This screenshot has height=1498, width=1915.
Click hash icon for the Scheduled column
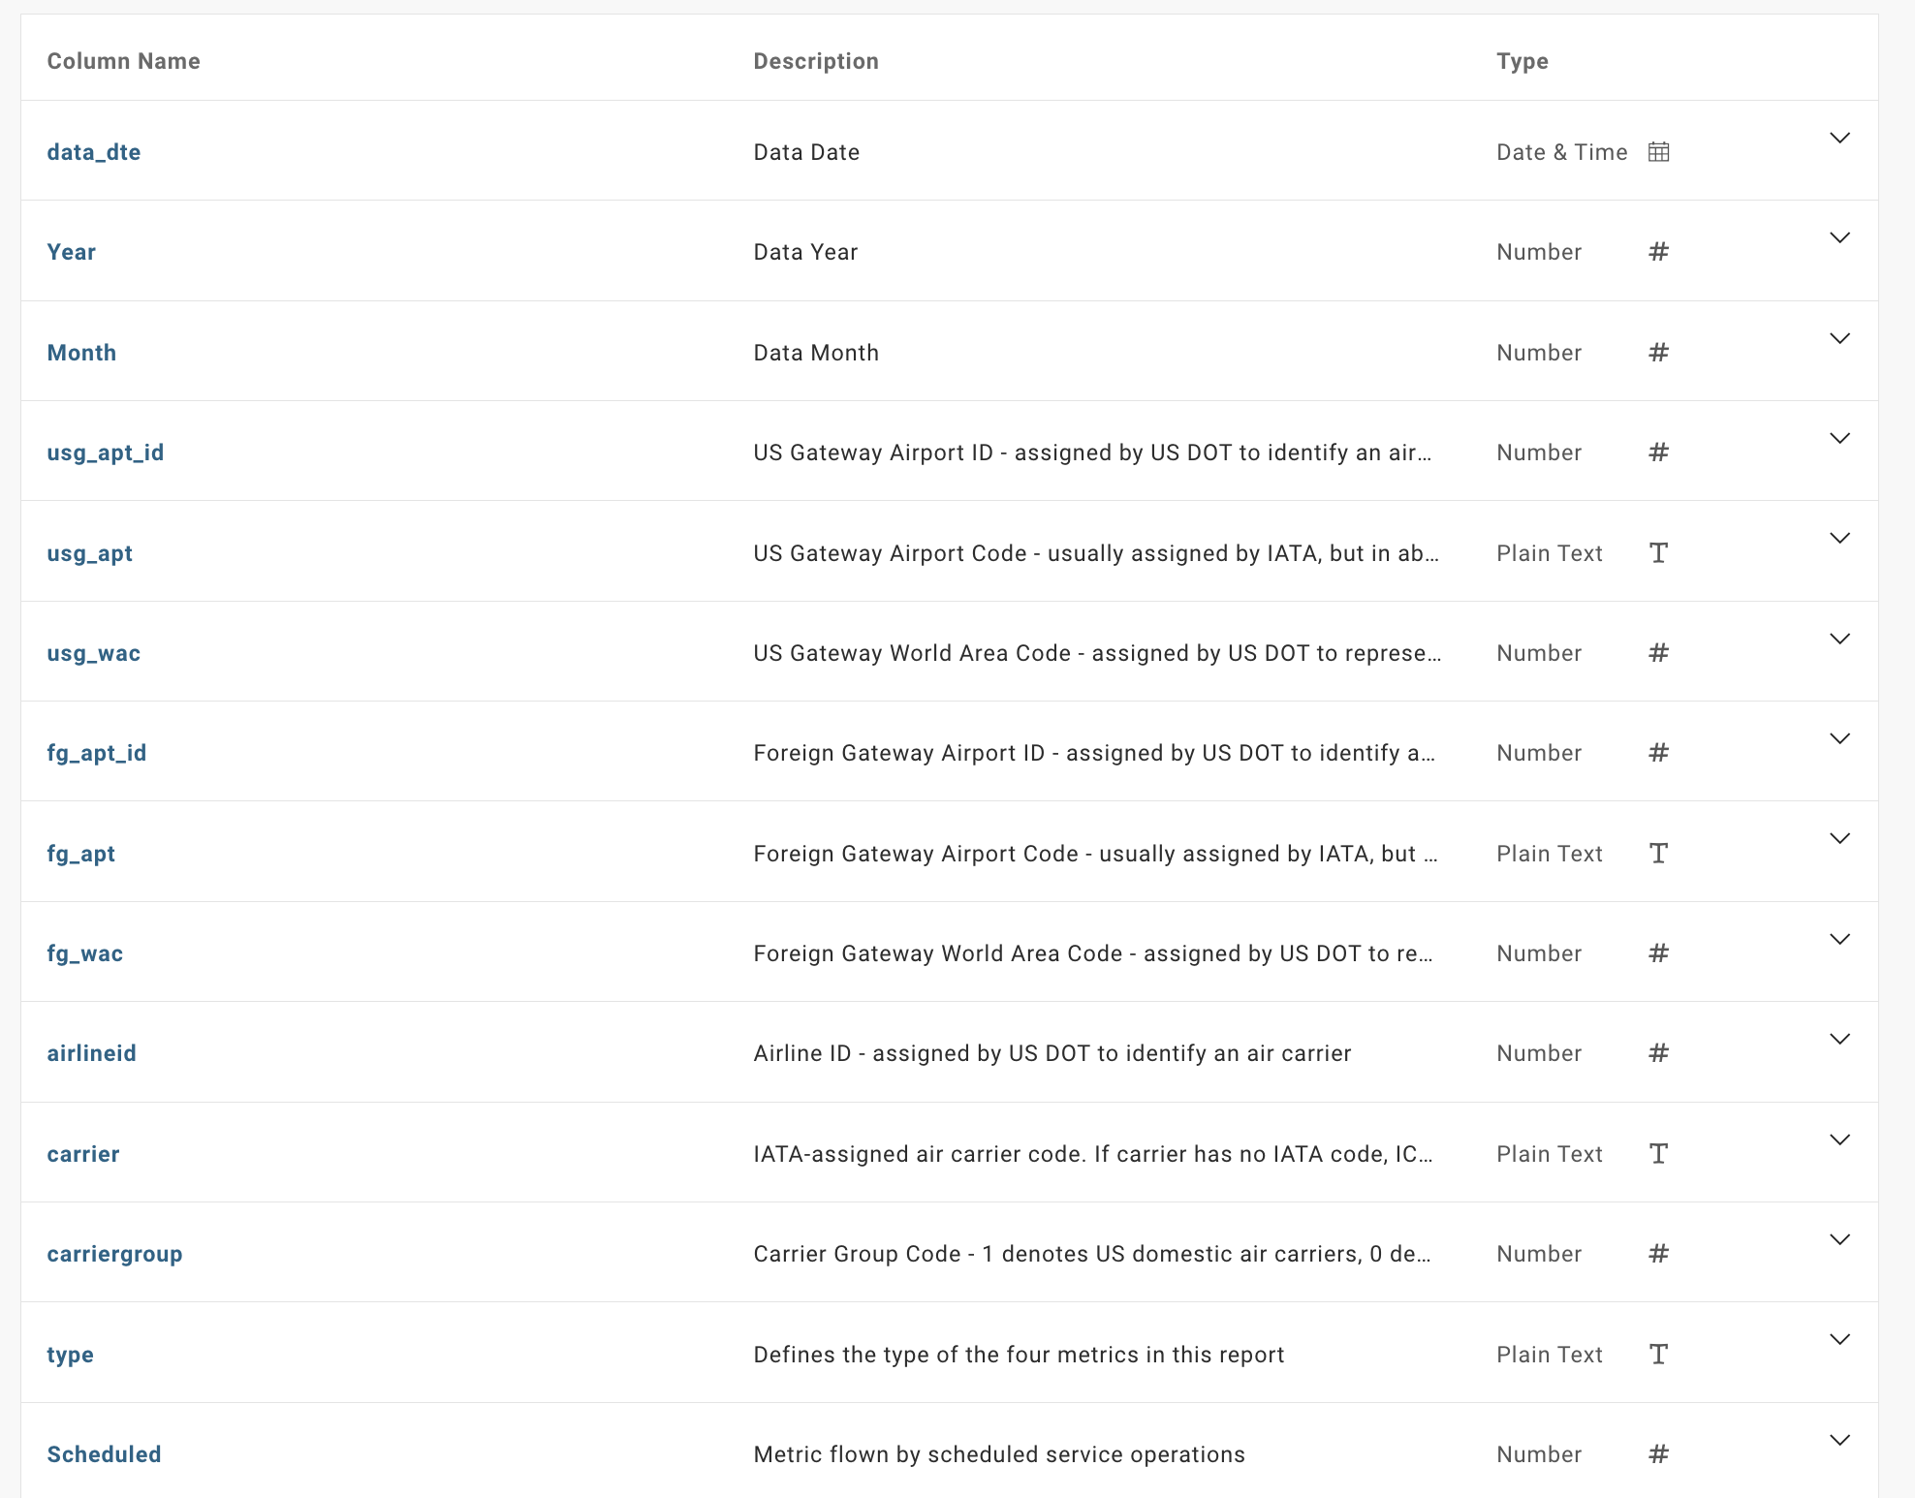pyautogui.click(x=1658, y=1454)
